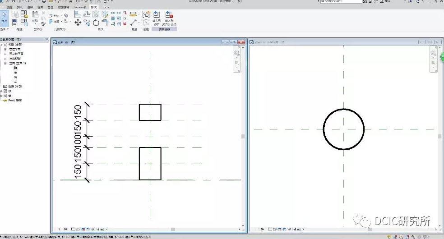Open the 注释 ribbon tab
The width and height of the screenshot is (444, 239).
pos(30,7)
